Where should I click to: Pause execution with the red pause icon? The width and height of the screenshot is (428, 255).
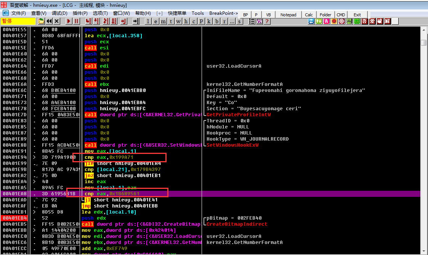[77, 21]
